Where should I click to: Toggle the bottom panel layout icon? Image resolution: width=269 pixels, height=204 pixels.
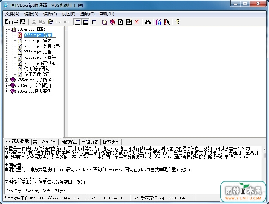point(85,22)
